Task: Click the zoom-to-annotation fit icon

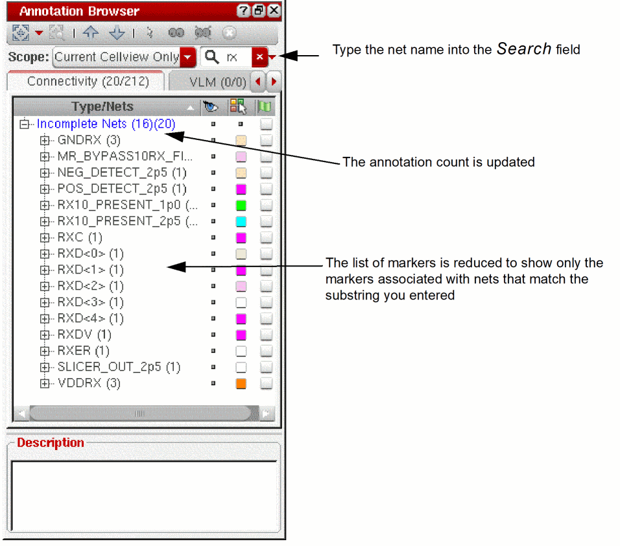Action: pos(21,32)
